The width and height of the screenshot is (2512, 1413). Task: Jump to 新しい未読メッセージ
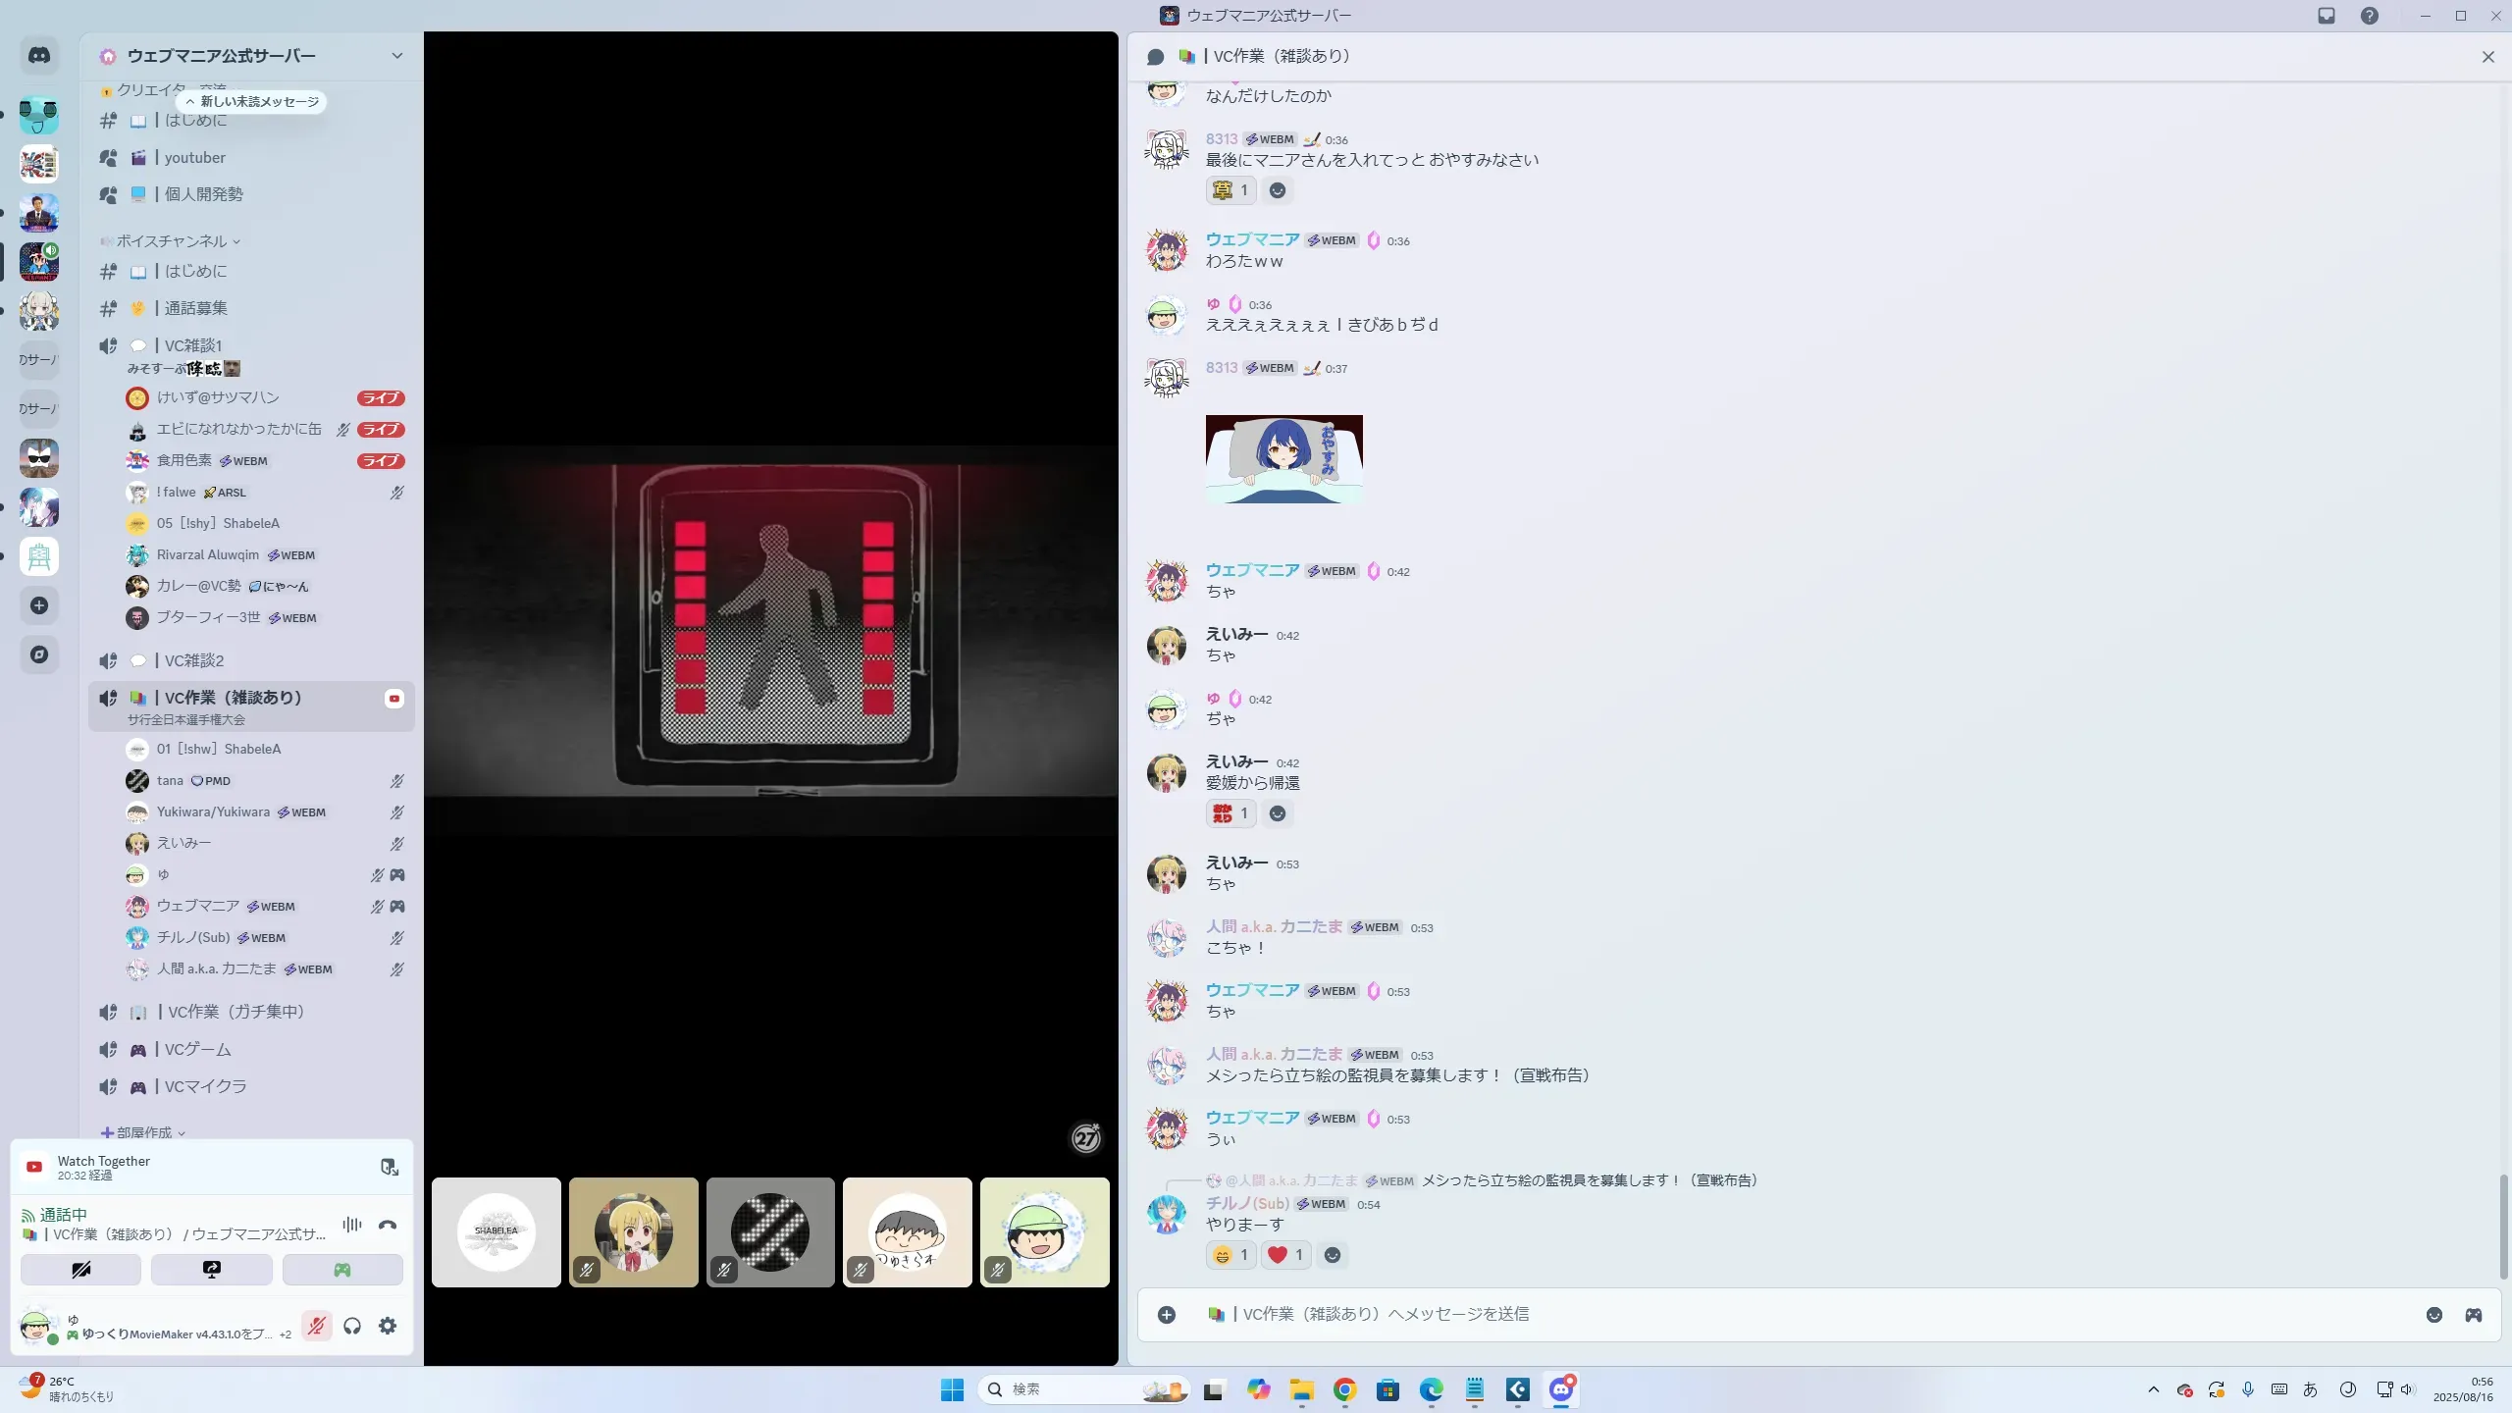253,102
